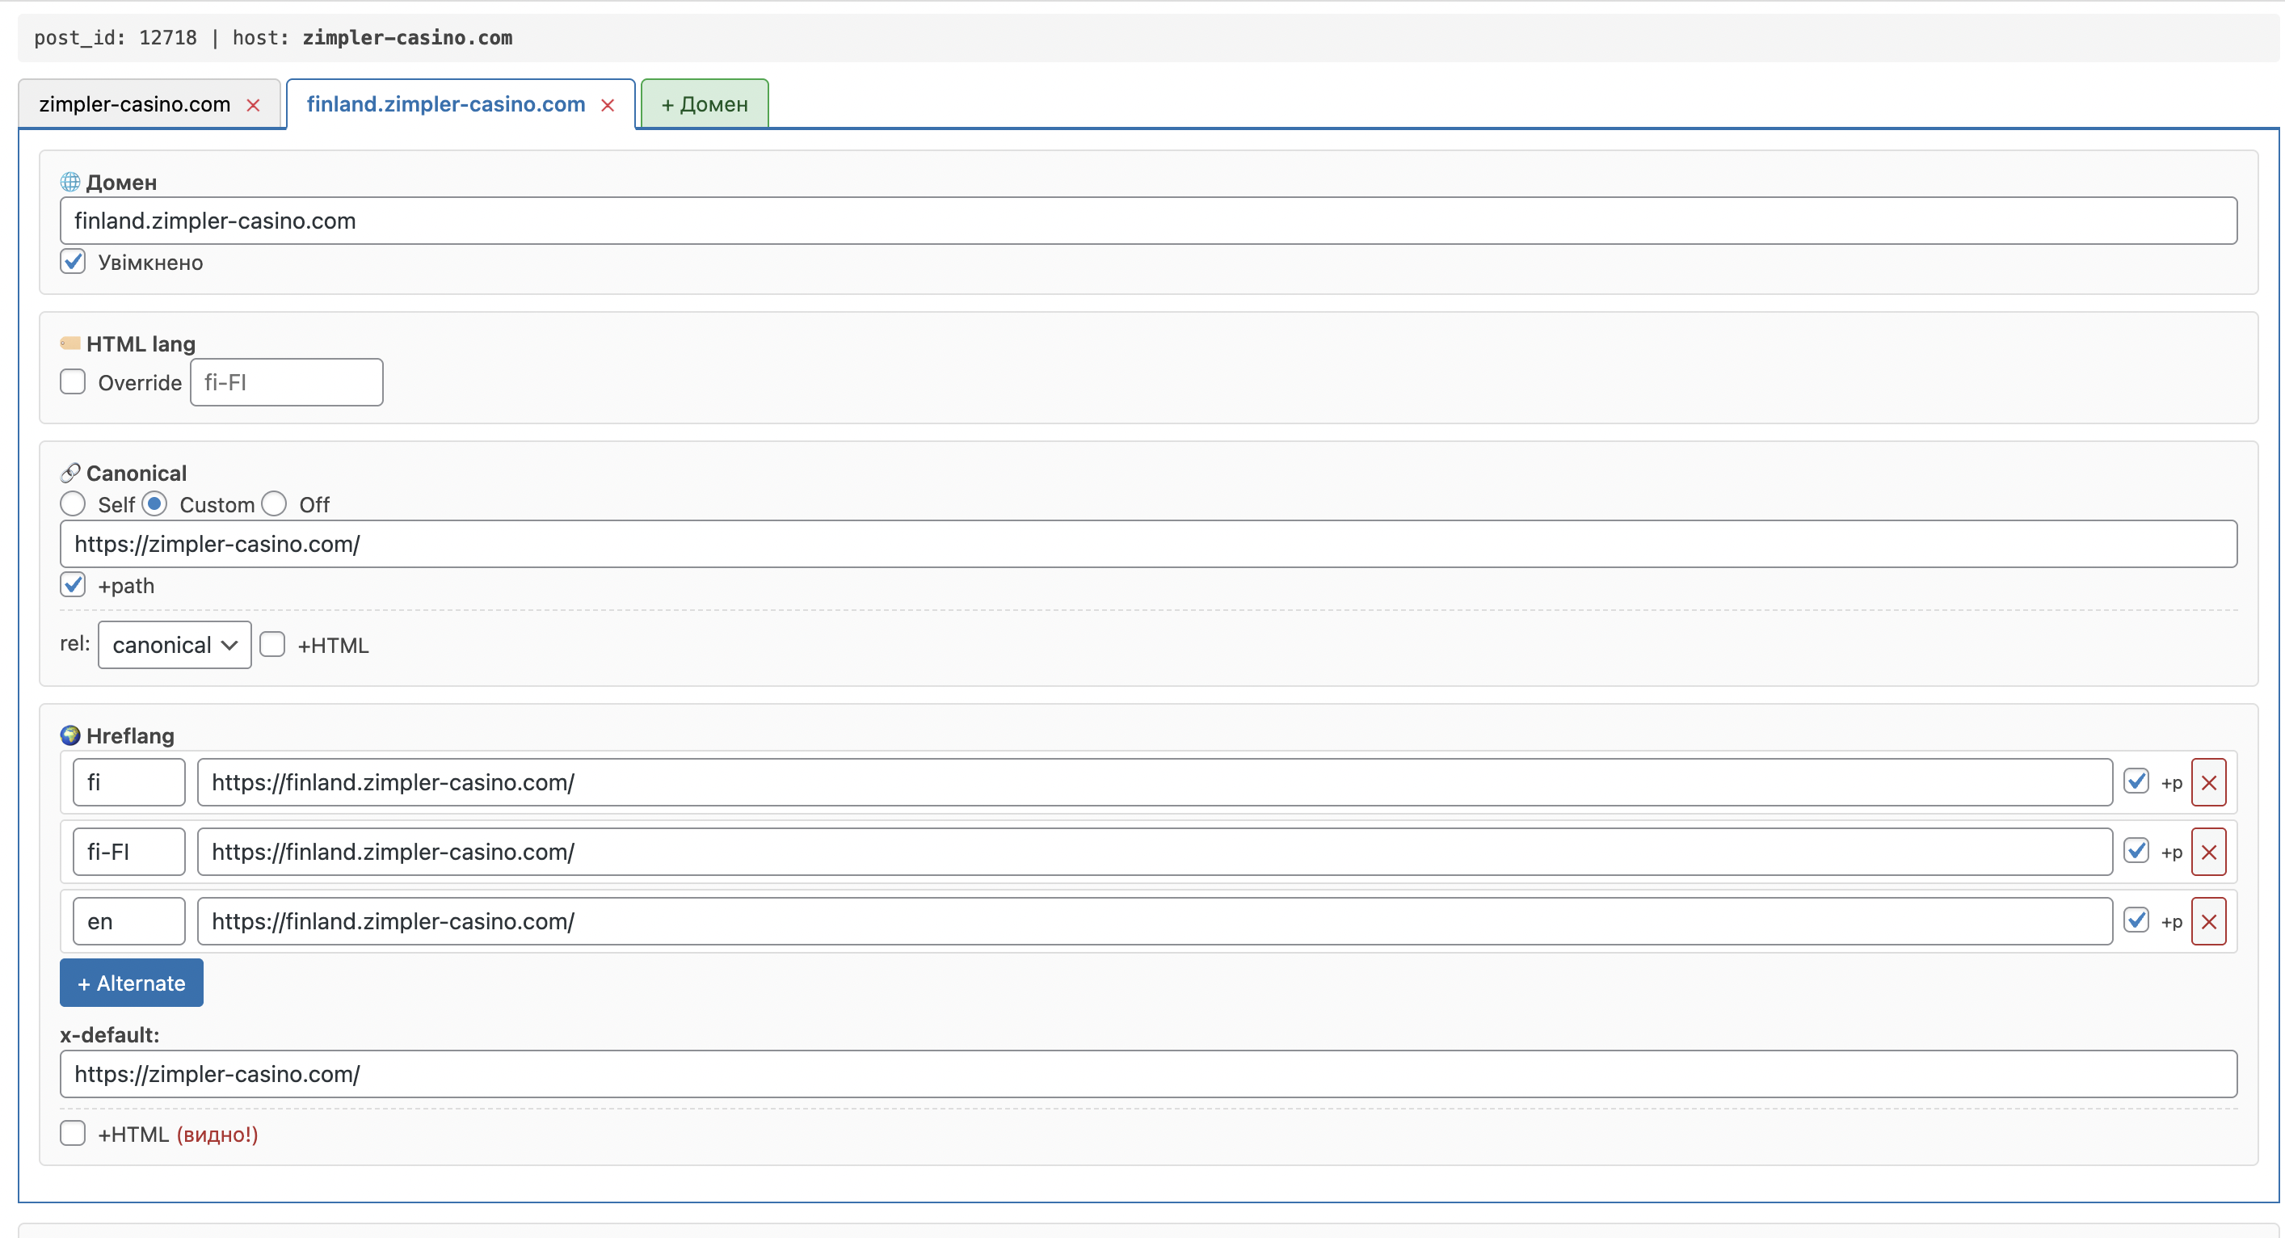Click the tag icon beside HTML lang
The height and width of the screenshot is (1238, 2285).
click(x=70, y=343)
